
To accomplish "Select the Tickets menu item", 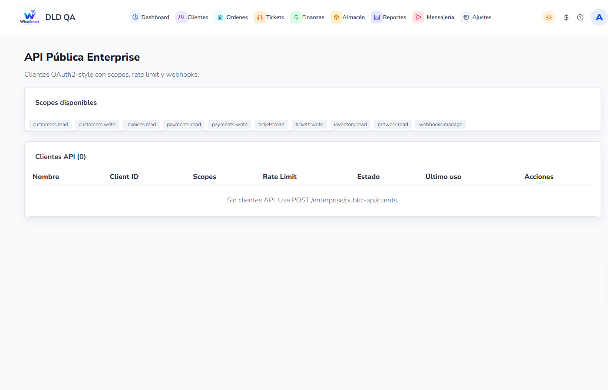I will [x=270, y=17].
